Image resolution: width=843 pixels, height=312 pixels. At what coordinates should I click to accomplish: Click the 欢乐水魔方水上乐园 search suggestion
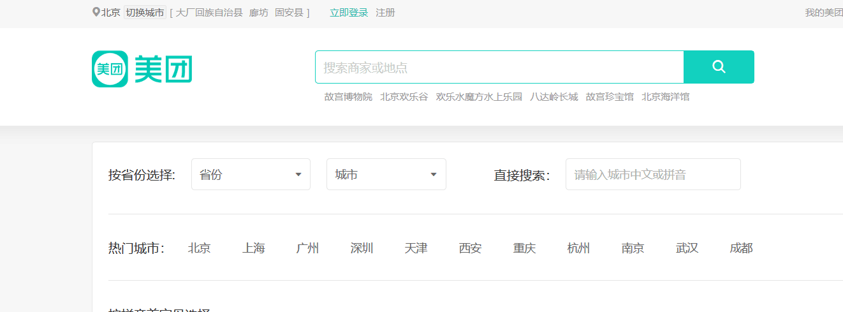[479, 97]
